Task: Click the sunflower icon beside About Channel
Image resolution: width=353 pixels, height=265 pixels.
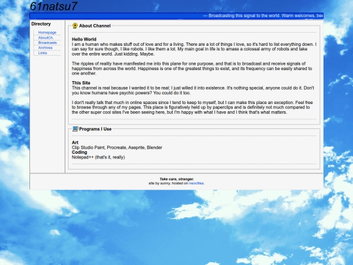Action: (75, 26)
